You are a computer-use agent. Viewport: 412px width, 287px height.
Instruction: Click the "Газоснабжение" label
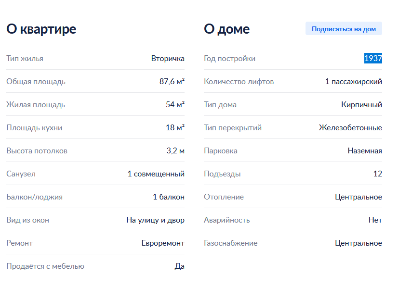click(x=230, y=243)
